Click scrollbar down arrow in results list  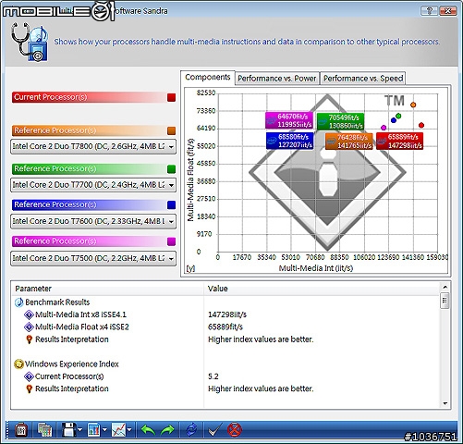pyautogui.click(x=445, y=403)
